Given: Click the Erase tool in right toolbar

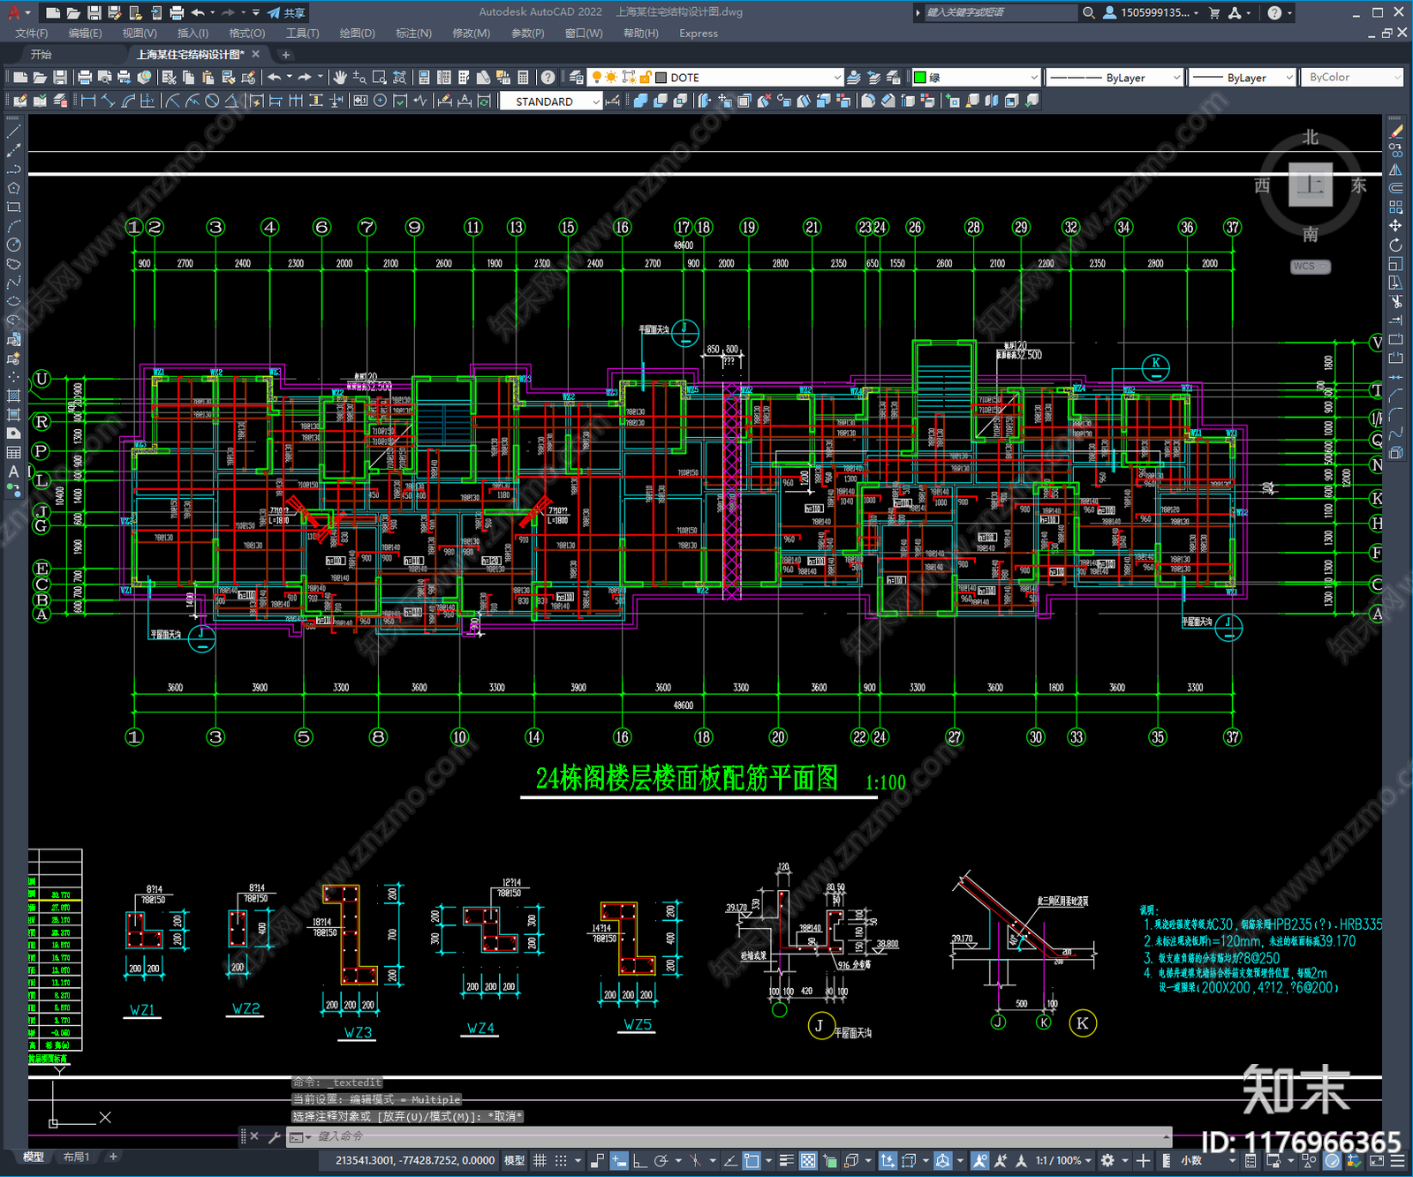Looking at the screenshot, I should [1396, 131].
